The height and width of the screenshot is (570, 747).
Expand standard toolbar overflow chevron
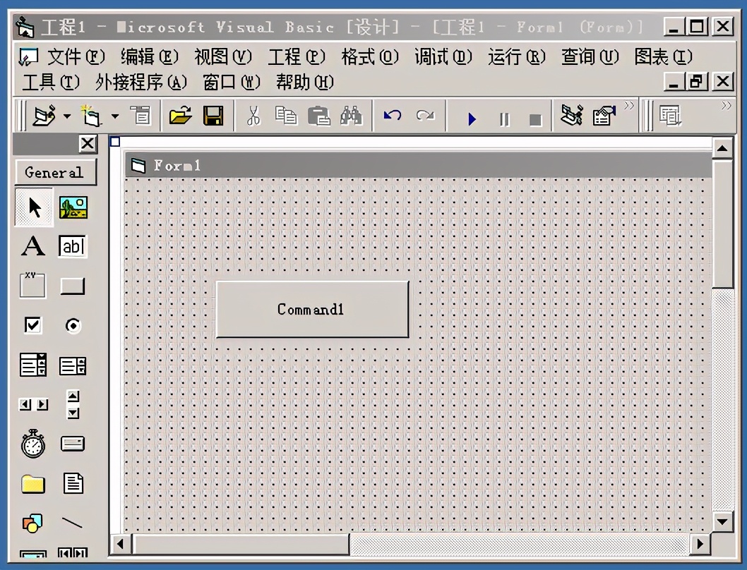pos(629,105)
